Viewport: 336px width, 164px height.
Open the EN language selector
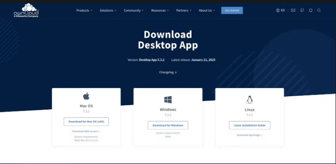click(280, 10)
